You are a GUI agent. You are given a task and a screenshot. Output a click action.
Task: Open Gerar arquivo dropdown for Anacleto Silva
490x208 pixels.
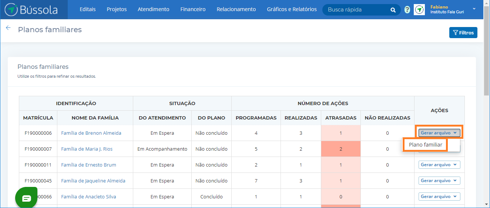coord(439,197)
